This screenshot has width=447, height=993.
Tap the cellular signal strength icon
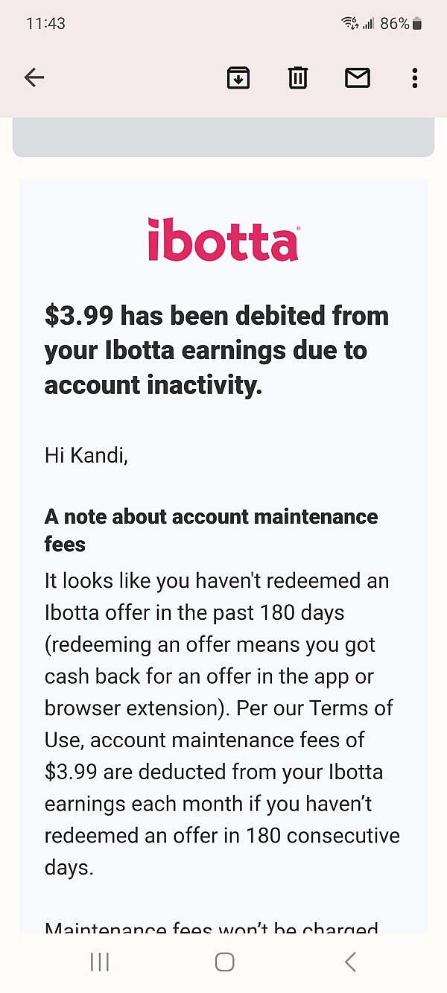(x=368, y=22)
